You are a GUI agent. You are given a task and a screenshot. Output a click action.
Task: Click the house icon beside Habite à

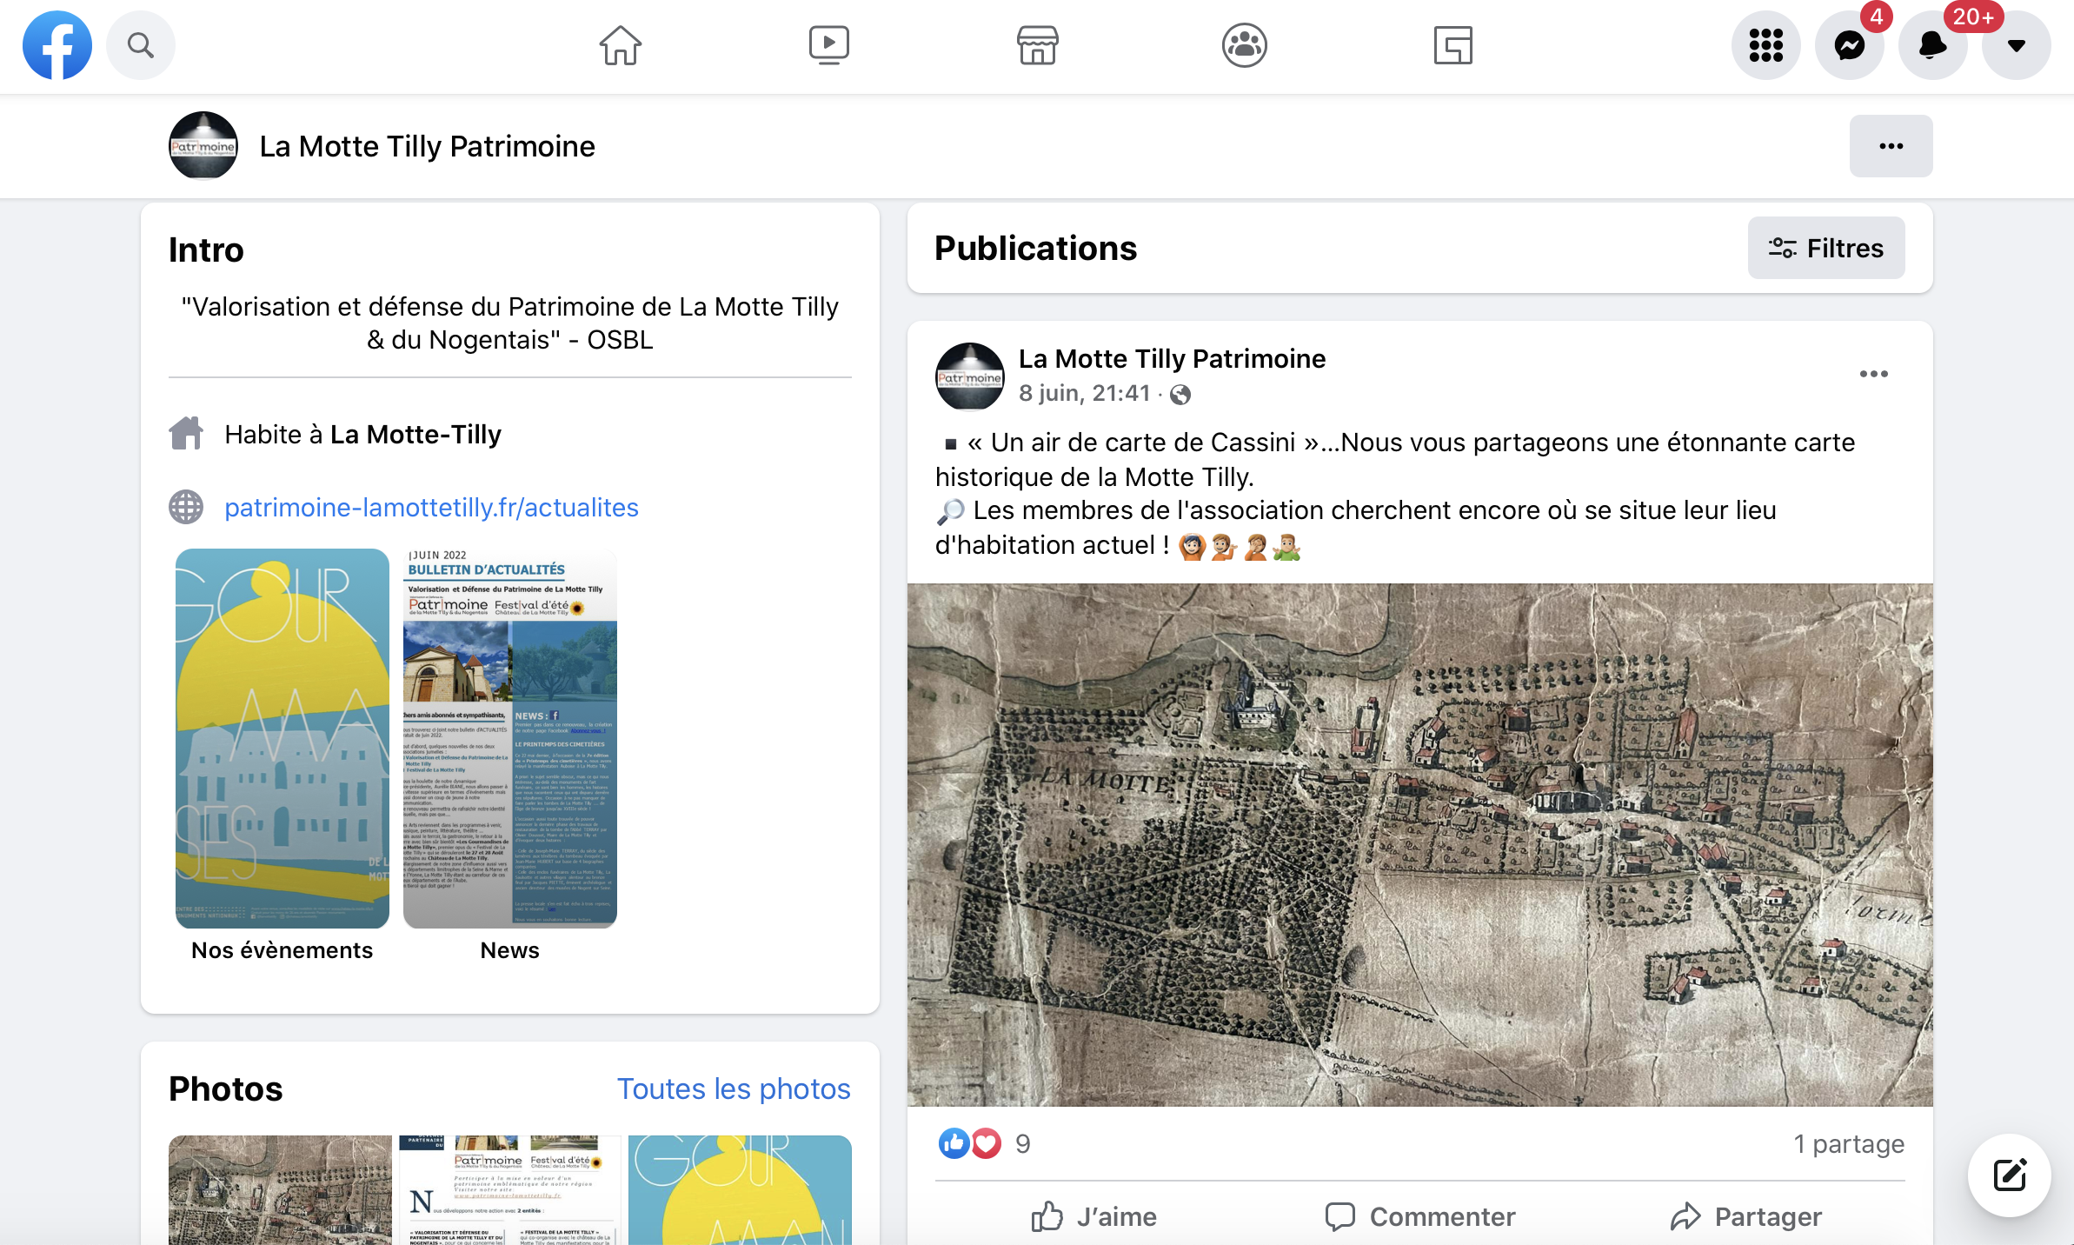tap(186, 433)
